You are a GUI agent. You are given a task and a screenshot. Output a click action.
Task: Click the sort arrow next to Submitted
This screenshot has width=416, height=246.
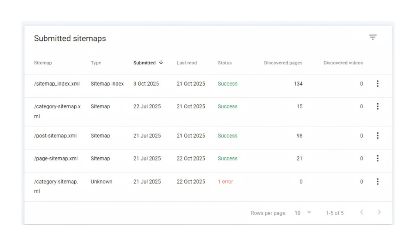pyautogui.click(x=161, y=62)
